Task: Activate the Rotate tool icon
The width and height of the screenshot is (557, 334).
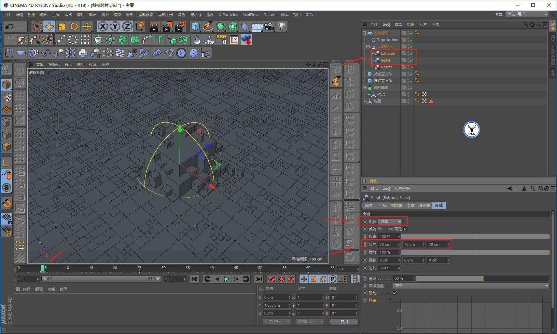Action: pyautogui.click(x=74, y=26)
